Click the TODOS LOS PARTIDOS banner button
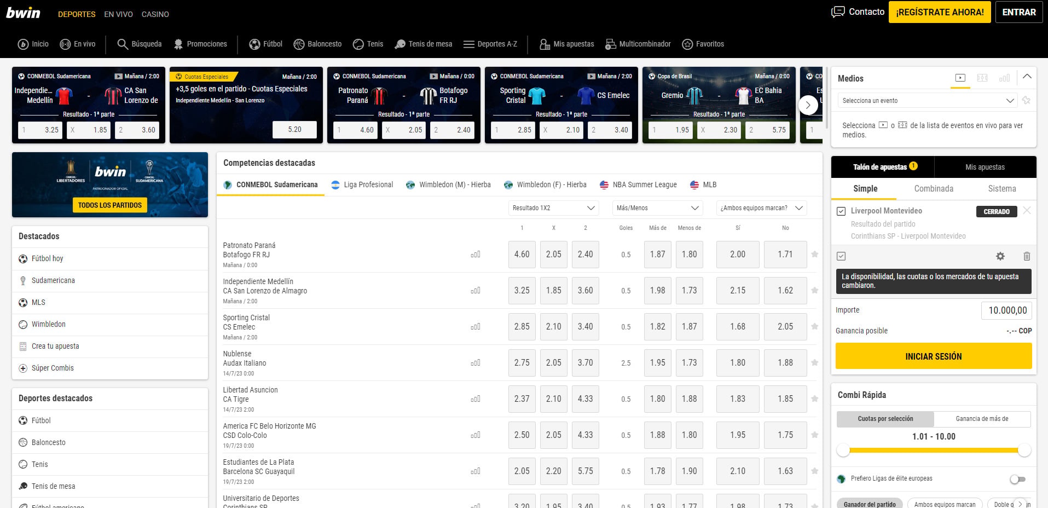 click(110, 205)
